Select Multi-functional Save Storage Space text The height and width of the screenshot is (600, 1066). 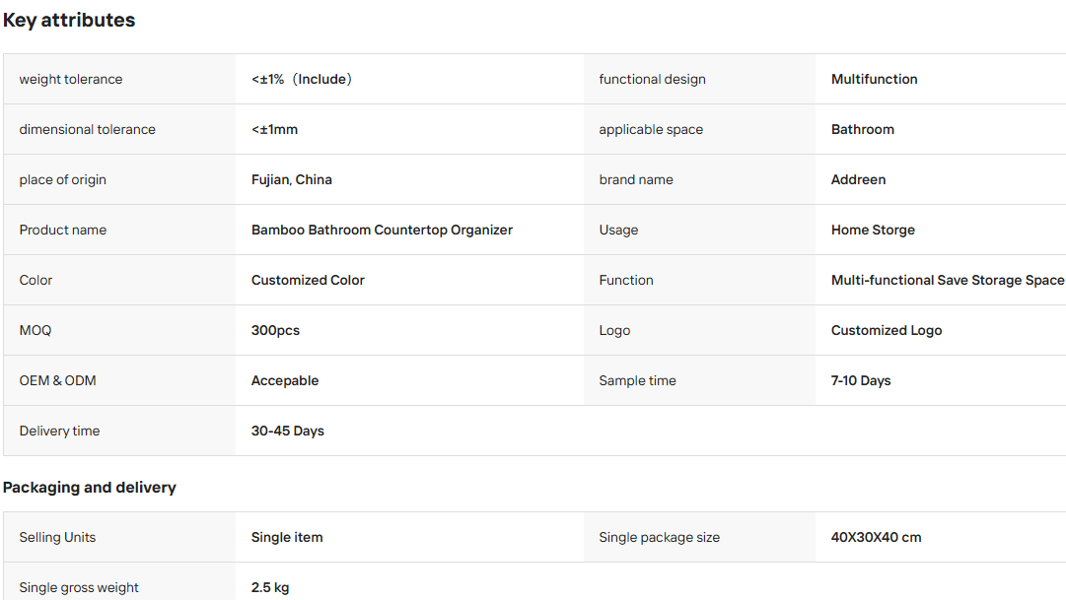947,280
